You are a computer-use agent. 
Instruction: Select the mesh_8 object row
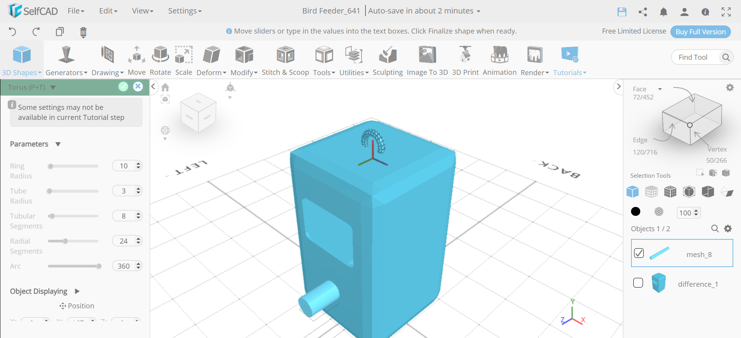tap(682, 253)
